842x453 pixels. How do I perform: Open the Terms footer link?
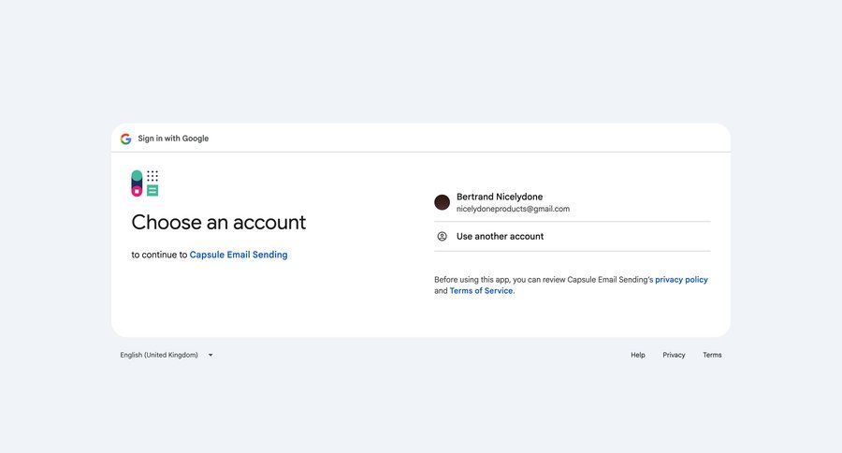(712, 356)
